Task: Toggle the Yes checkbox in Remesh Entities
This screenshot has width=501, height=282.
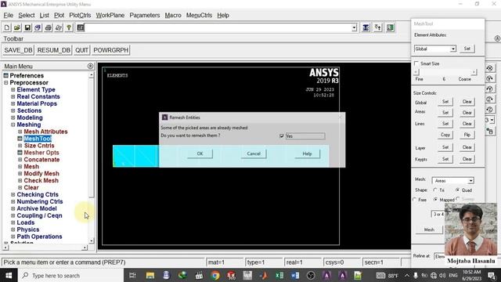Action: click(x=282, y=136)
